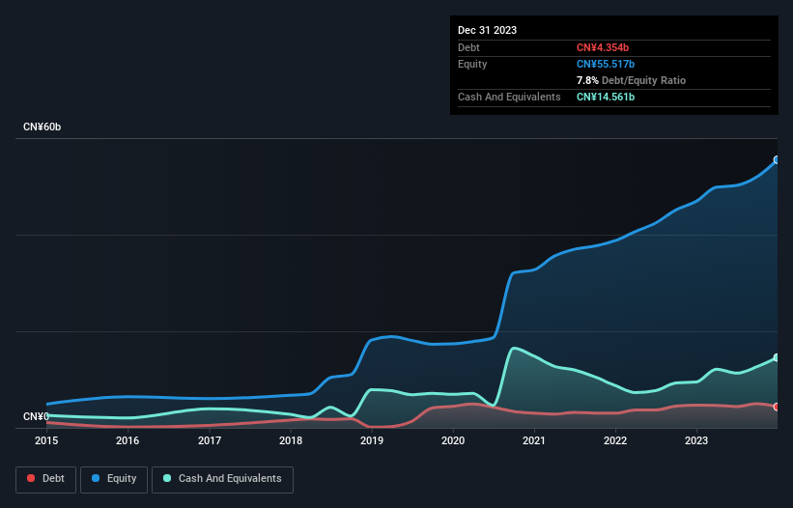Image resolution: width=793 pixels, height=508 pixels.
Task: Click the 2023 x-axis label
Action: pyautogui.click(x=696, y=440)
